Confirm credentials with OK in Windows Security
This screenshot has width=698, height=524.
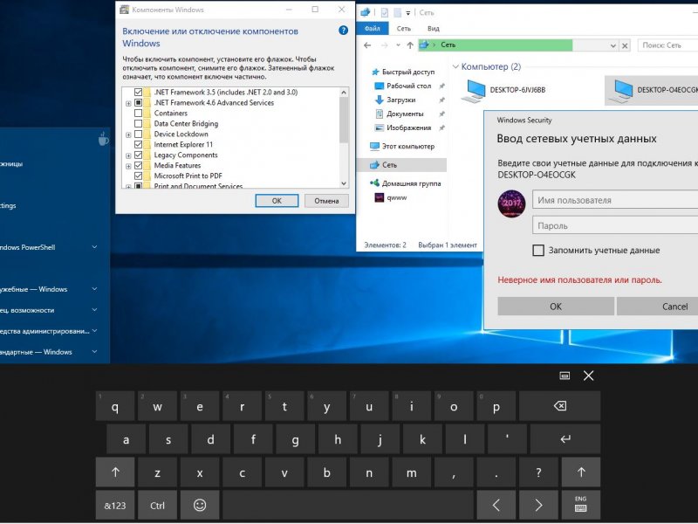556,307
